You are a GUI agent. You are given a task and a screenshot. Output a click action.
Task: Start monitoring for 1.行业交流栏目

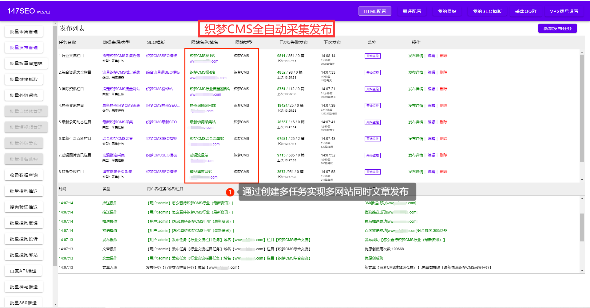372,56
